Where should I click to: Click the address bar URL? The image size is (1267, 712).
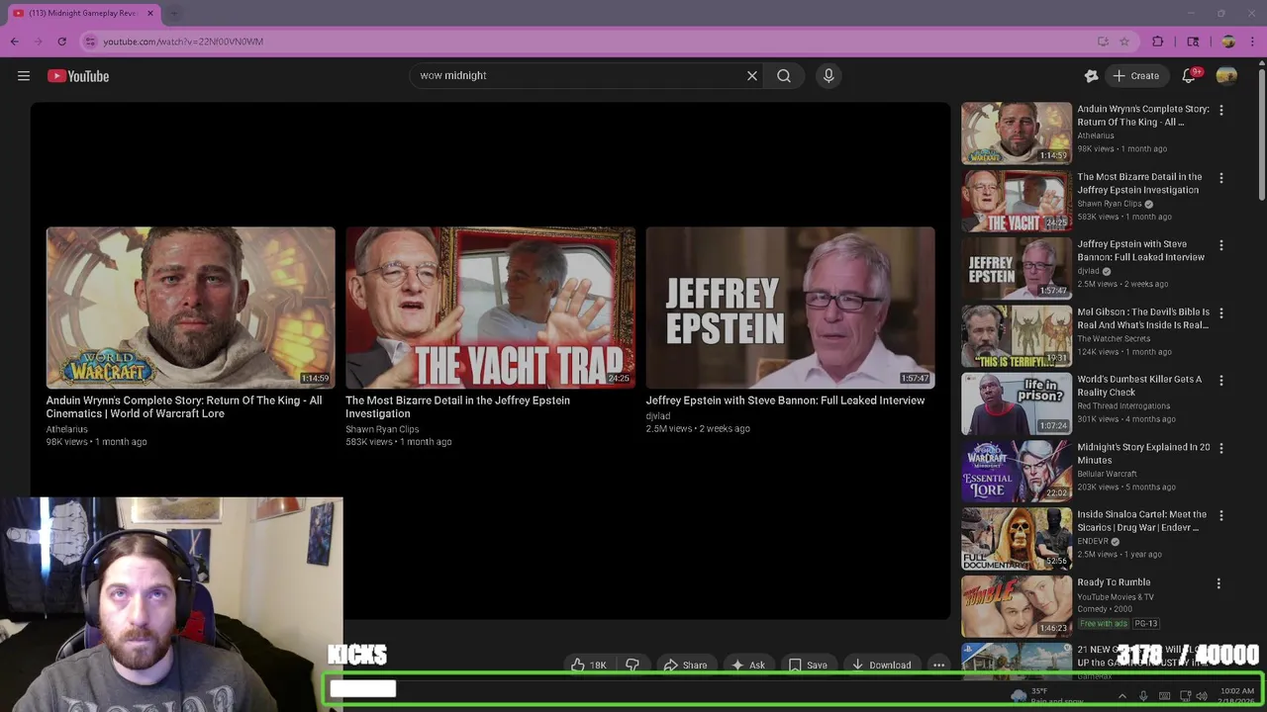[183, 42]
